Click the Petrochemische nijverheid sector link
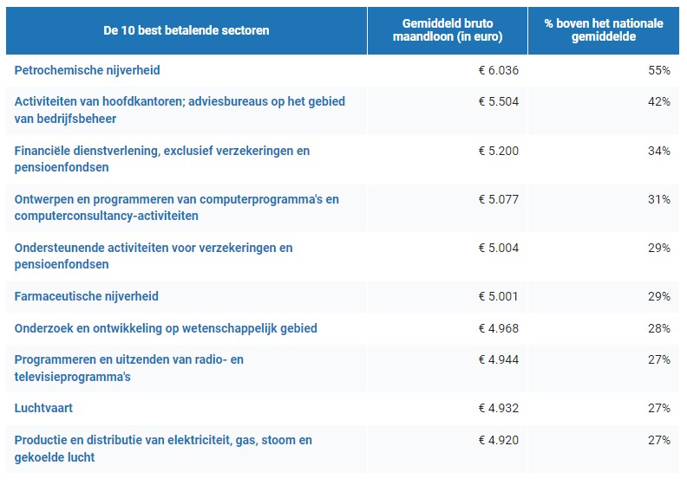Screen dimensions: 687x485 point(88,69)
